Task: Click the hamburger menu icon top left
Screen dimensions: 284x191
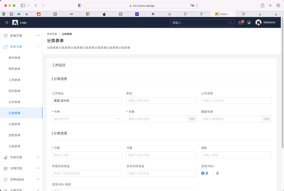Action: click(x=7, y=22)
